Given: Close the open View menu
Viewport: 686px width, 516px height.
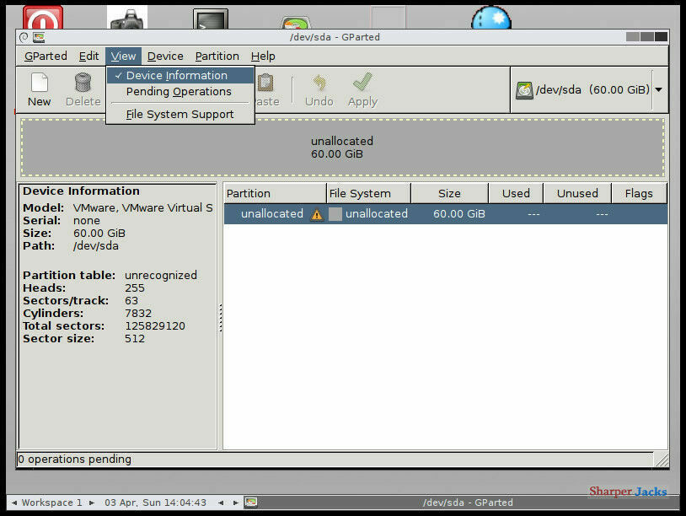Looking at the screenshot, I should (123, 56).
